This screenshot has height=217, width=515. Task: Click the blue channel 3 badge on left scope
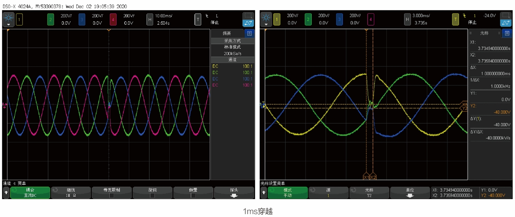pos(82,19)
